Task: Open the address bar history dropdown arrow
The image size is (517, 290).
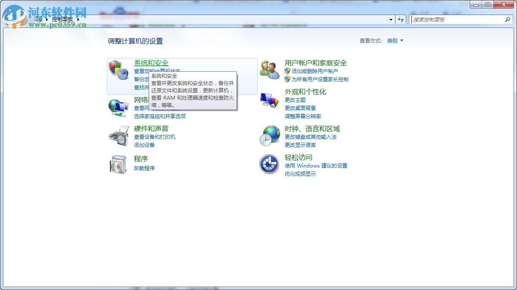Action: 391,19
